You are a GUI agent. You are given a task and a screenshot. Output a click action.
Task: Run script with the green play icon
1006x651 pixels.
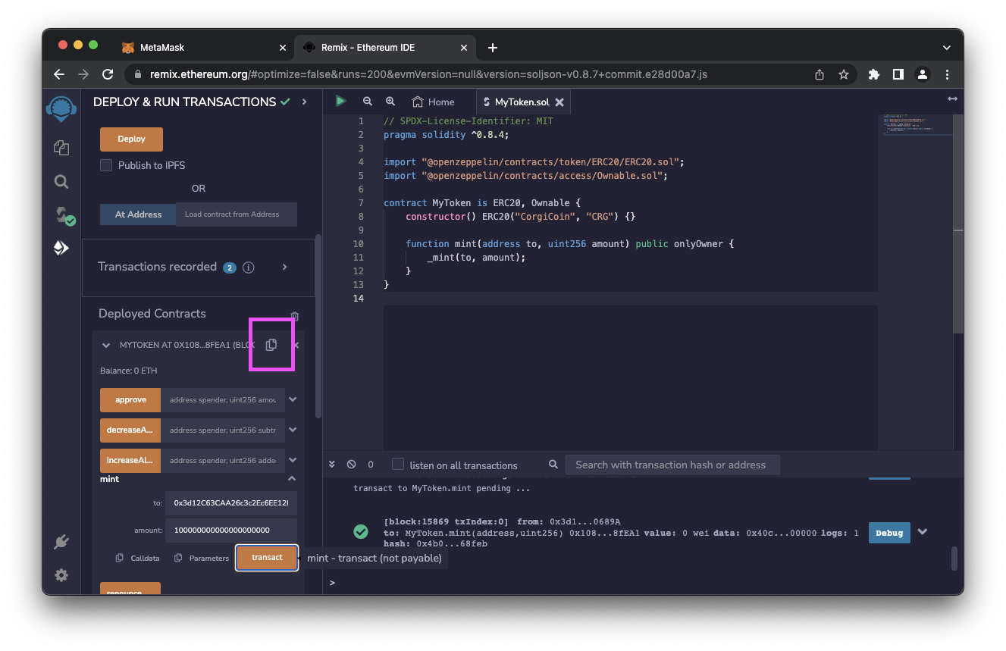[341, 101]
